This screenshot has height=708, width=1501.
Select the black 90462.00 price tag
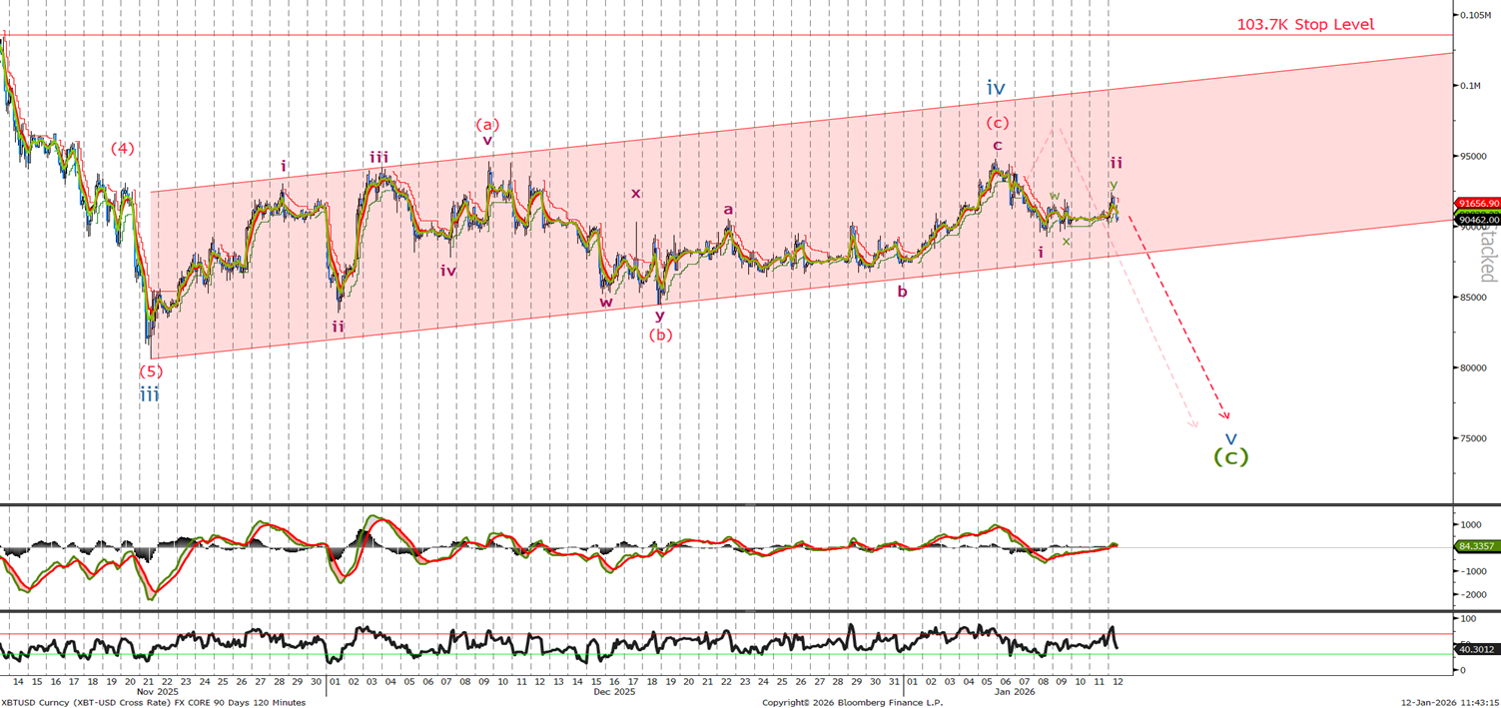pos(1478,221)
